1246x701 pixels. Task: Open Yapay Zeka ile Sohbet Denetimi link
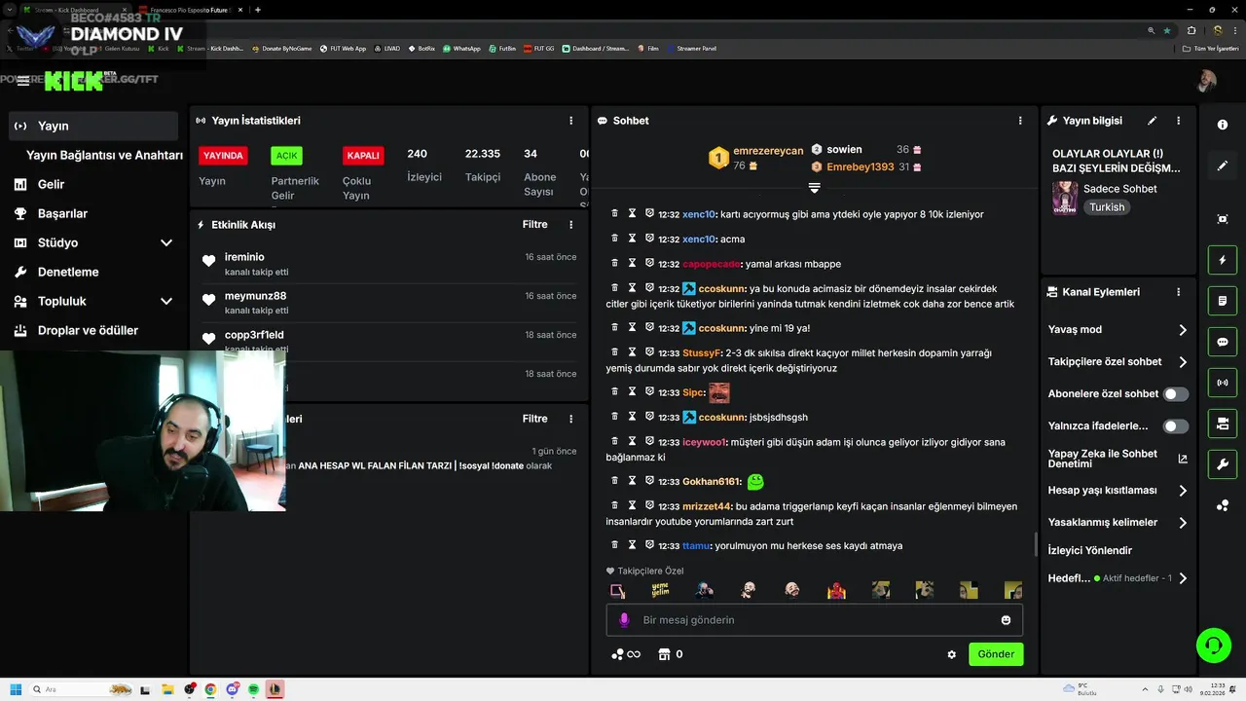[1118, 459]
